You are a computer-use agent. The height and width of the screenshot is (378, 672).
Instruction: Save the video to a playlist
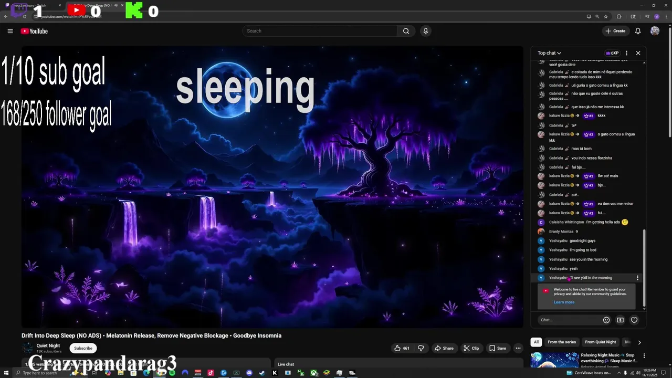tap(498, 348)
